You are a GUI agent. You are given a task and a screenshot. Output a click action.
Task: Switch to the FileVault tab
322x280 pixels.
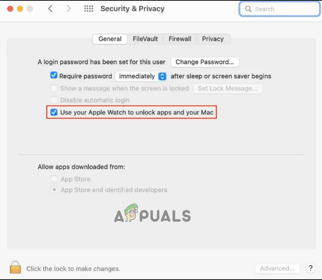click(145, 39)
